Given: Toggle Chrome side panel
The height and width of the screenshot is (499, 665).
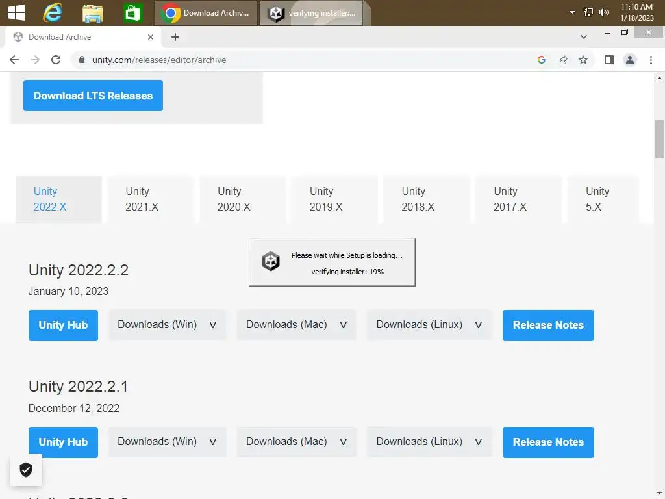Looking at the screenshot, I should click(x=609, y=60).
